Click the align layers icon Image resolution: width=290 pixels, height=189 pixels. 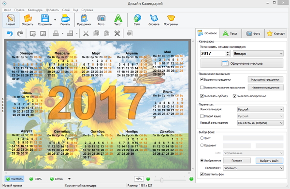tap(56, 33)
